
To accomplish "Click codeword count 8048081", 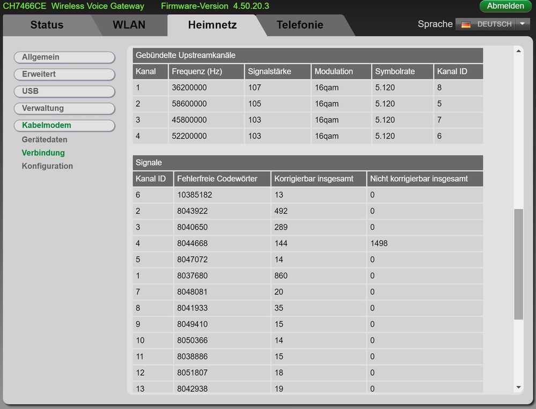I will pos(192,292).
